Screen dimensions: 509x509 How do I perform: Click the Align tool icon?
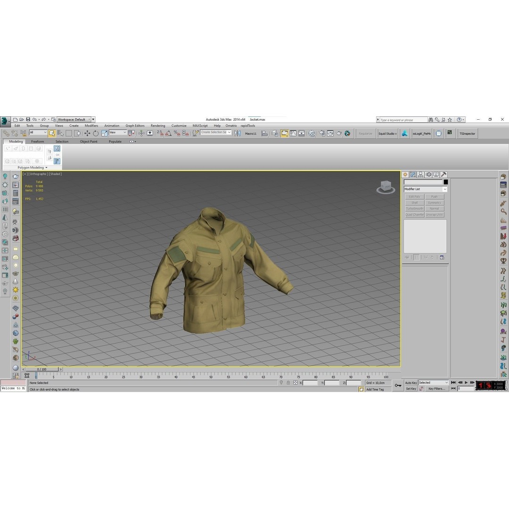pos(264,133)
